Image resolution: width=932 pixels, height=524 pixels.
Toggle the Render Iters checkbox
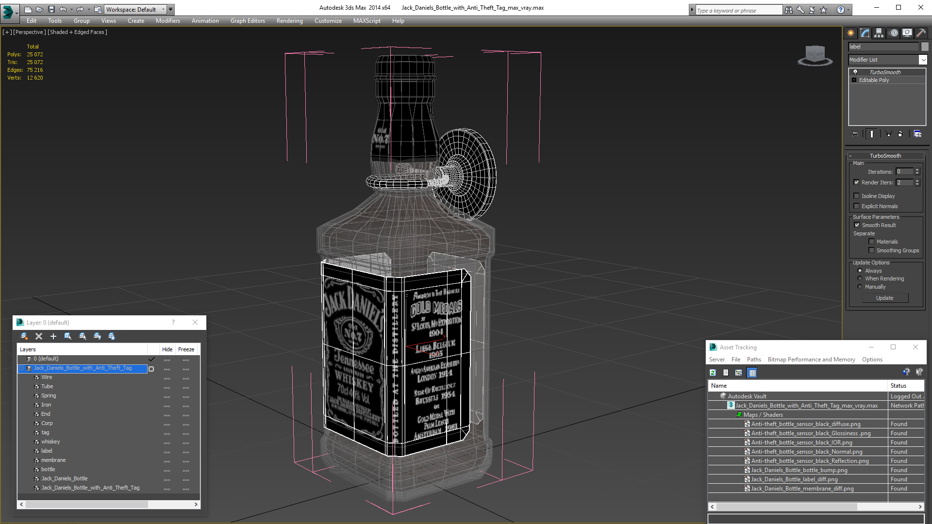857,182
